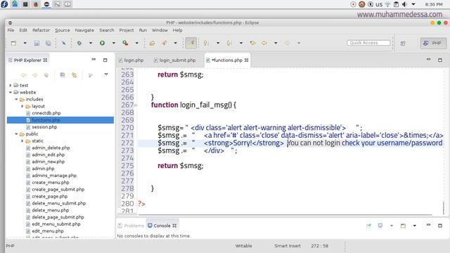Click the Back navigation arrow in main toolbar
The width and height of the screenshot is (450, 253).
[x=264, y=43]
